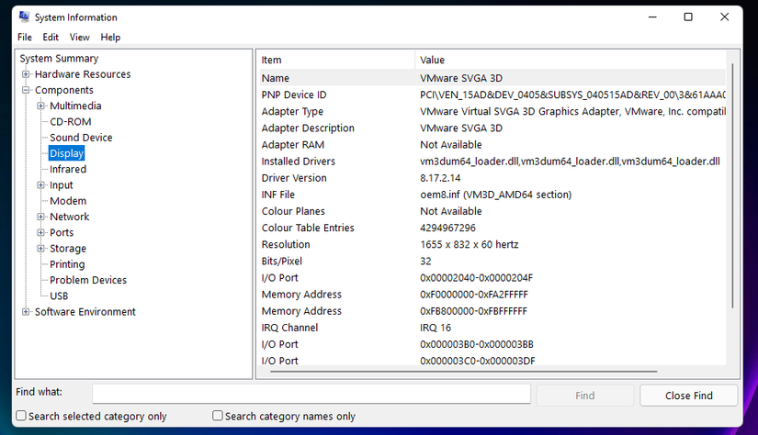Tick Search selected category only checkbox
Image resolution: width=758 pixels, height=435 pixels.
pos(21,416)
